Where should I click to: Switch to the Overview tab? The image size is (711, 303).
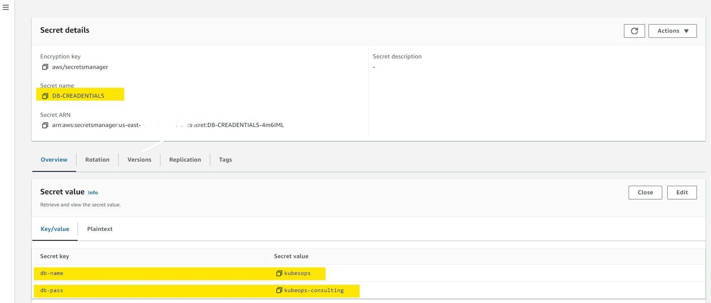pyautogui.click(x=54, y=160)
